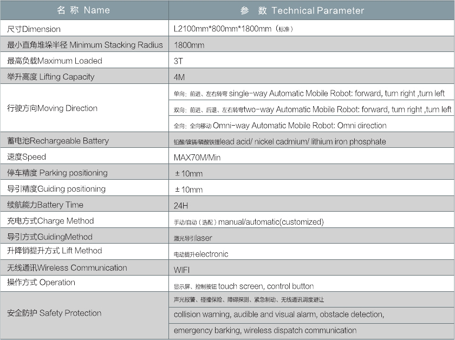
Task: Select the MAX70M/Min speed value
Action: coord(197,158)
